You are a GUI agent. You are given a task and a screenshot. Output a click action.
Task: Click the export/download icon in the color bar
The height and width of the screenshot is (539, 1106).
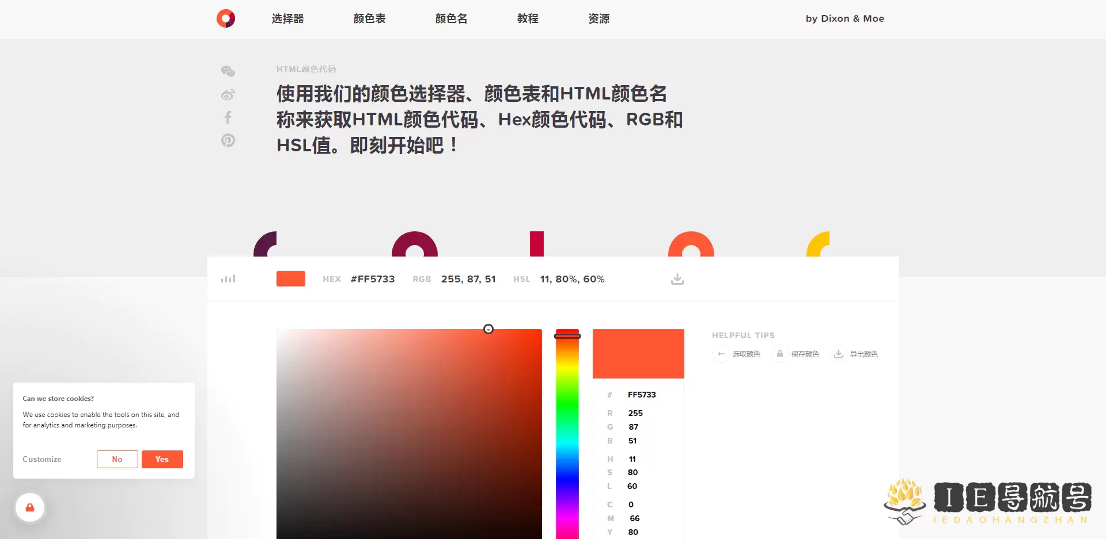tap(677, 278)
